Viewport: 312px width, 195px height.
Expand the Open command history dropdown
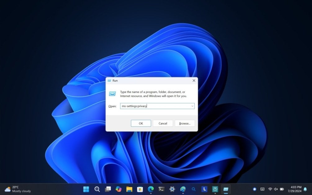tap(192, 106)
